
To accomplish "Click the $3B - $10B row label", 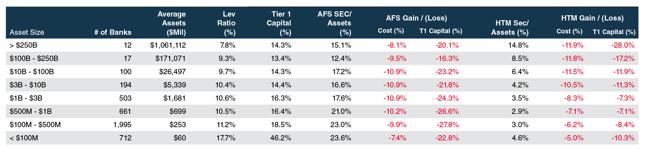I will [x=28, y=85].
